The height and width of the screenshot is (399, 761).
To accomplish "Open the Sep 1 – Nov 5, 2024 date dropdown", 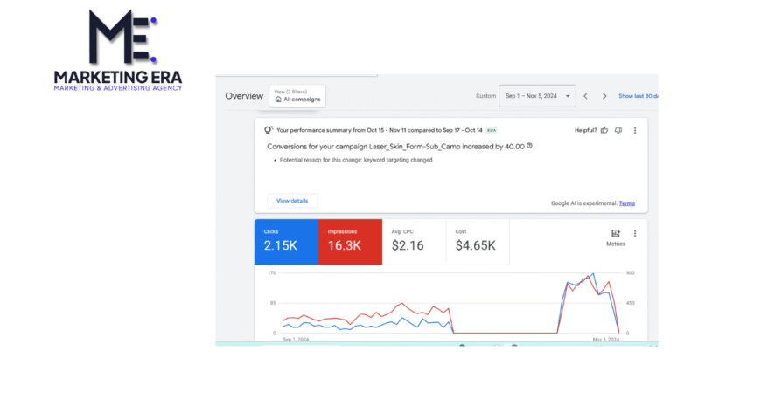I will (x=537, y=96).
